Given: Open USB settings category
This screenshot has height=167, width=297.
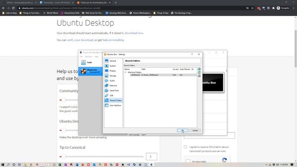Looking at the screenshot, I should pyautogui.click(x=113, y=96).
